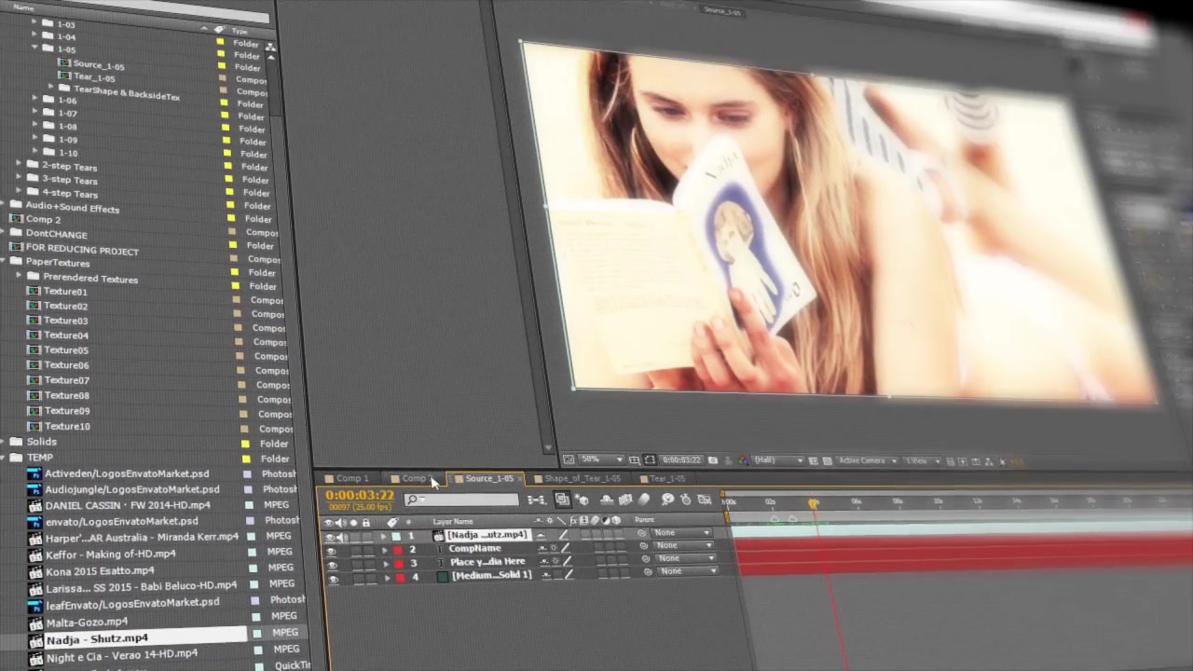Viewport: 1193px width, 671px height.
Task: Select Kona 2015 Esatto.mp4 footage
Action: pos(100,571)
